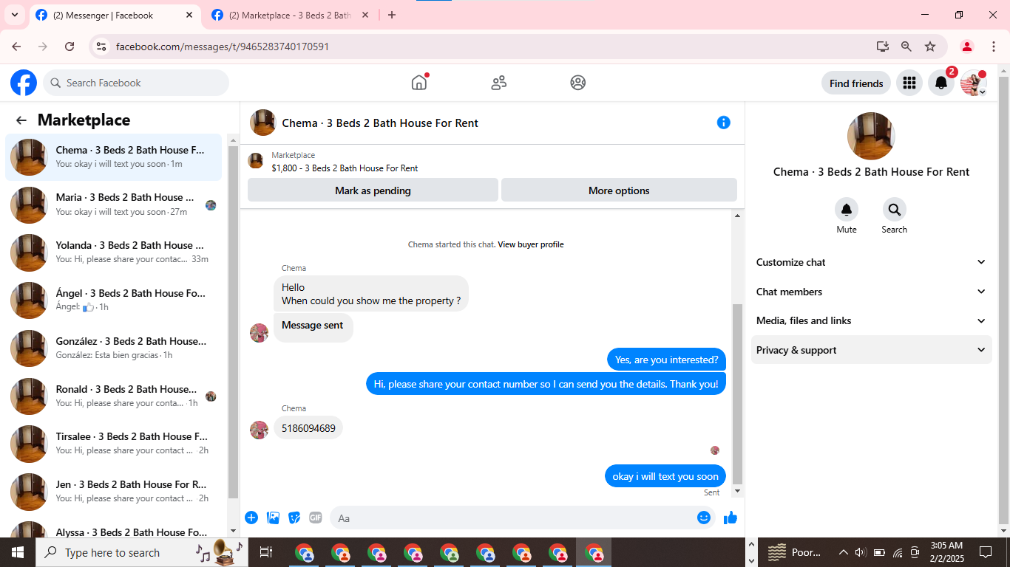Open browser zoom magnifier icon
Screen dimensions: 1010x567
[x=906, y=47]
